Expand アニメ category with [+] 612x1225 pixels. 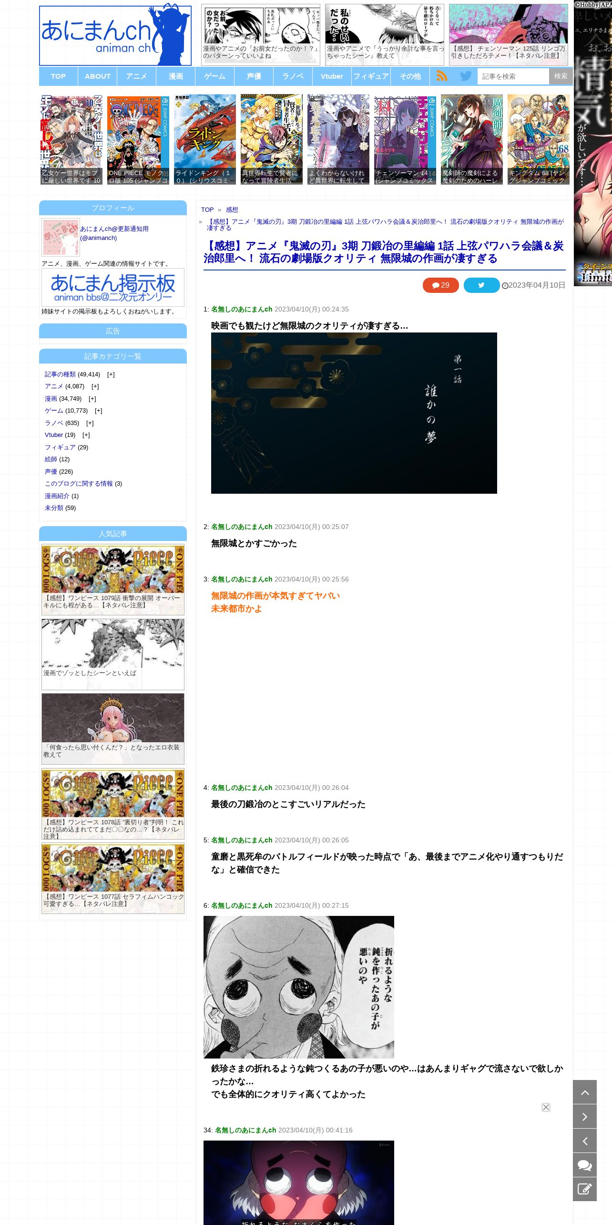click(x=95, y=386)
